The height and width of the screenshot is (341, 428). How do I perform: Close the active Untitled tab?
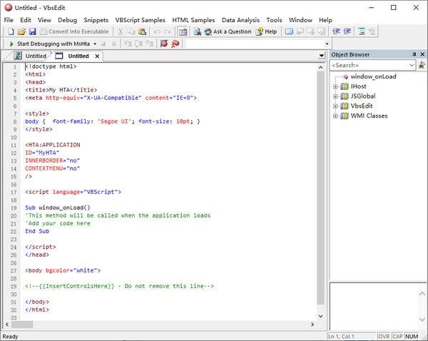[x=98, y=56]
